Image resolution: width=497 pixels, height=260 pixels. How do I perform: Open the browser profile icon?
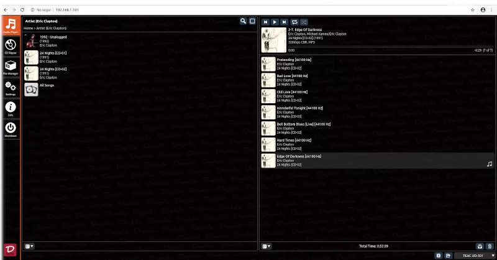pos(483,10)
